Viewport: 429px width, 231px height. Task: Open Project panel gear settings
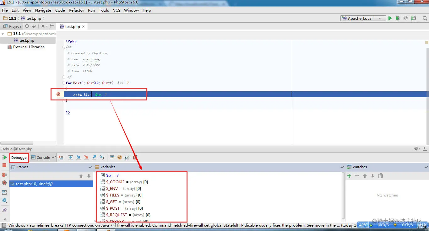pos(44,26)
